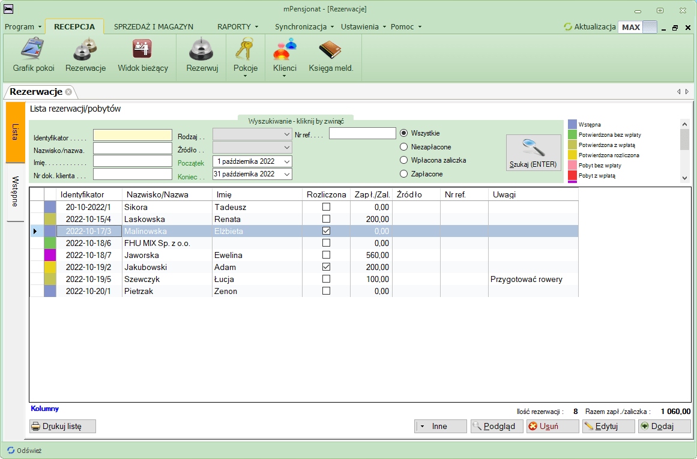The image size is (697, 459).
Task: Select the Niezapłacone radio button
Action: click(x=404, y=146)
